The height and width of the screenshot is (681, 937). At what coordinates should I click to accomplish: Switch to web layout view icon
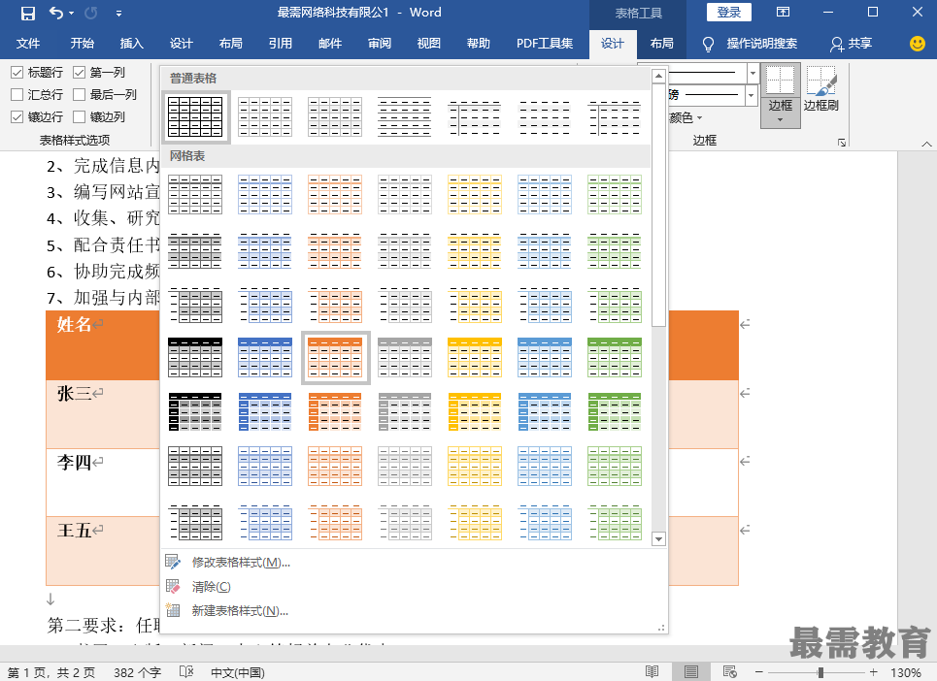point(729,672)
